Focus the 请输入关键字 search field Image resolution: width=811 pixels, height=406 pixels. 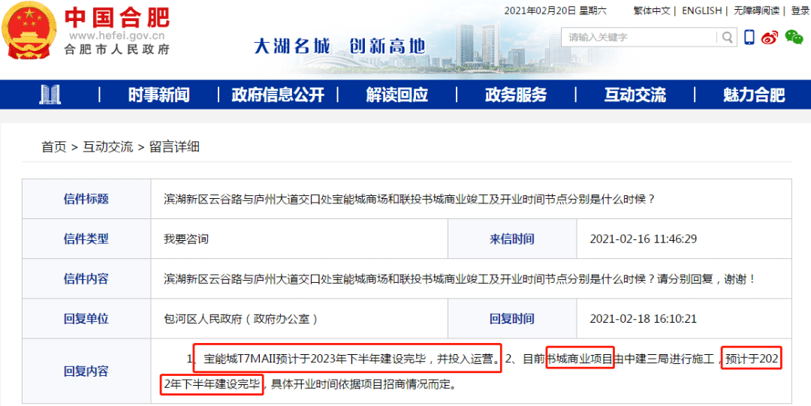640,38
